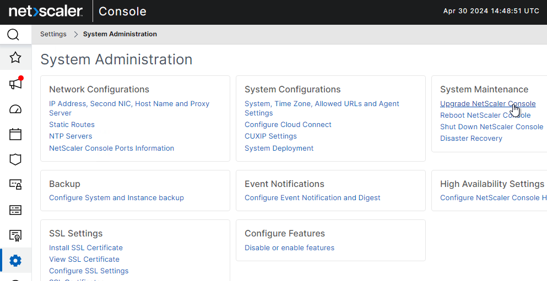Open the Favorites star icon
This screenshot has width=547, height=281.
click(x=15, y=57)
